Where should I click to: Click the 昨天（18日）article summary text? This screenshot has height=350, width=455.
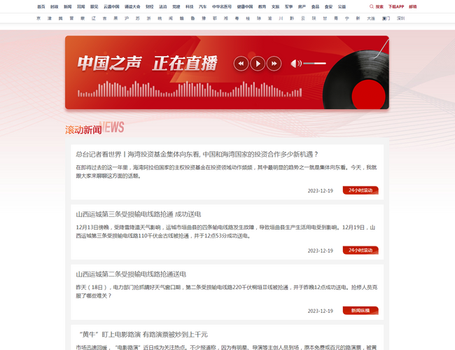click(x=226, y=291)
